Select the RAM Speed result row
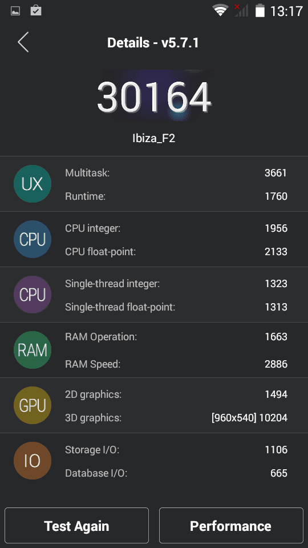 176,364
